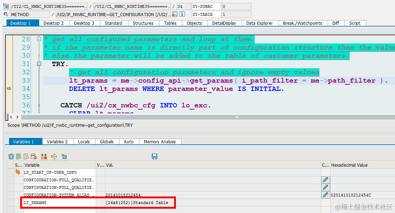Click the value 20141018212454

tap(123, 195)
